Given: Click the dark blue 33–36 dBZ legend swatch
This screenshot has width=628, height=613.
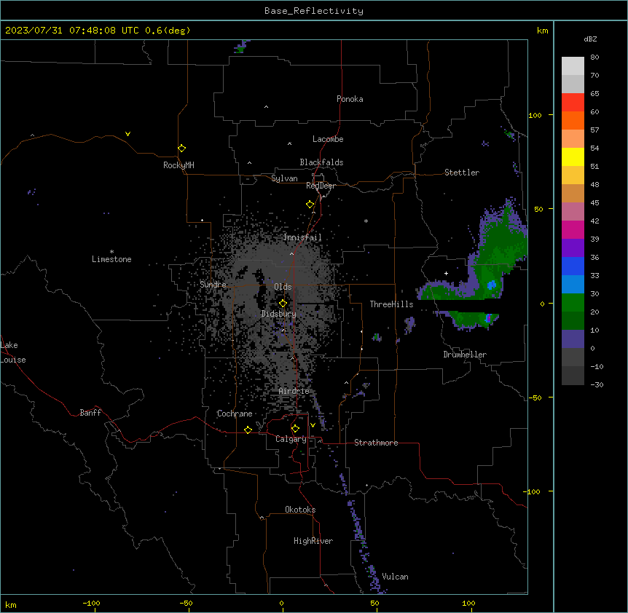Looking at the screenshot, I should [573, 266].
